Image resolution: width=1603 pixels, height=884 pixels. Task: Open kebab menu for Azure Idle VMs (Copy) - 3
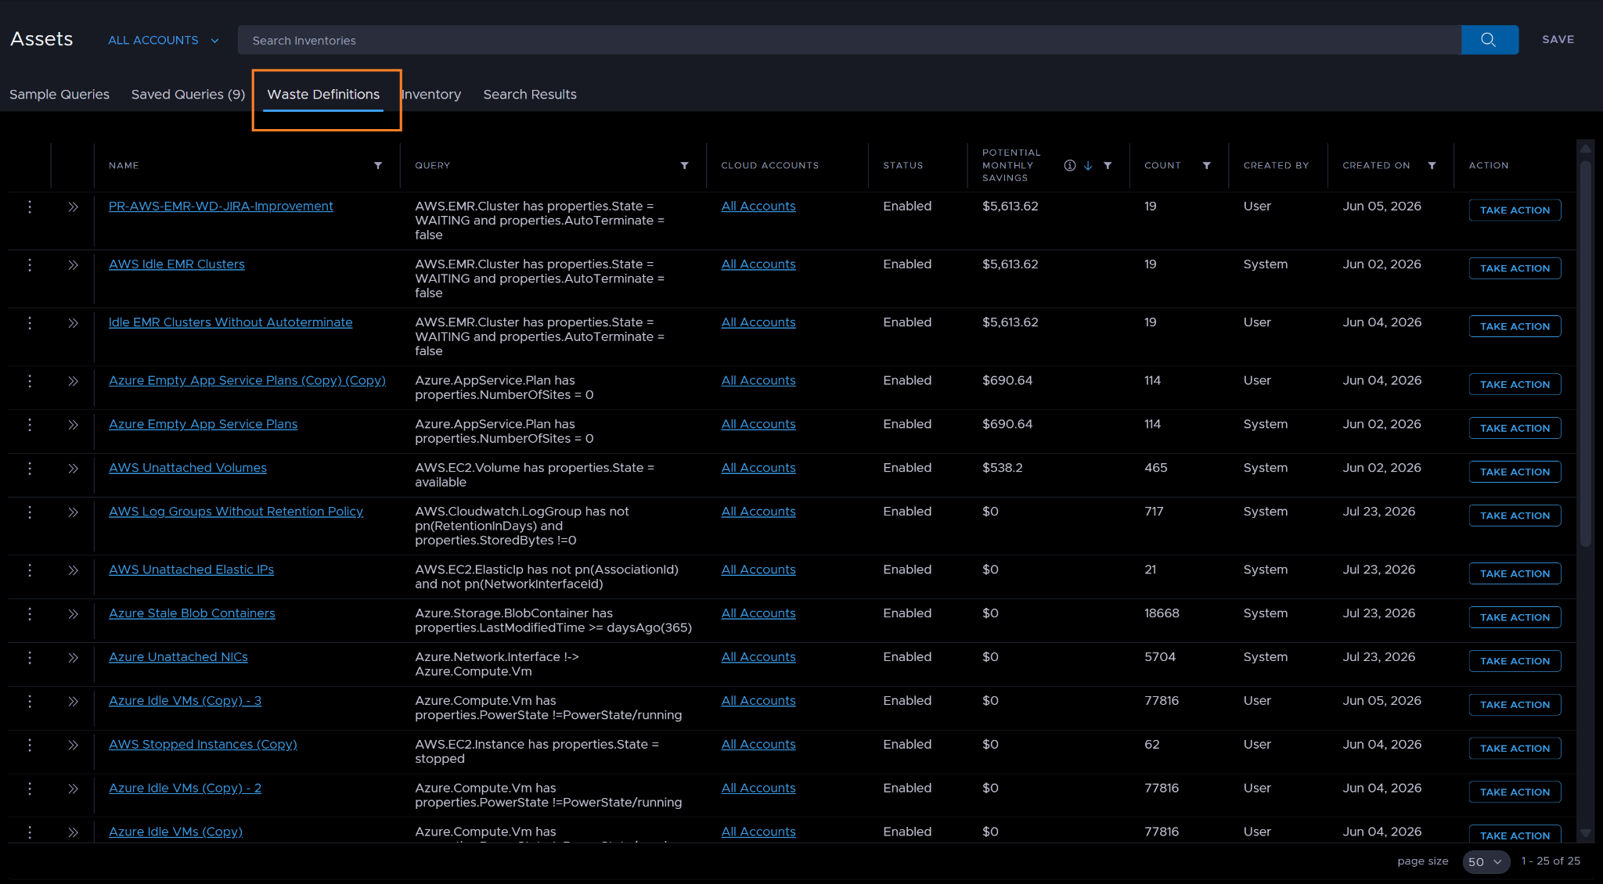(x=30, y=701)
